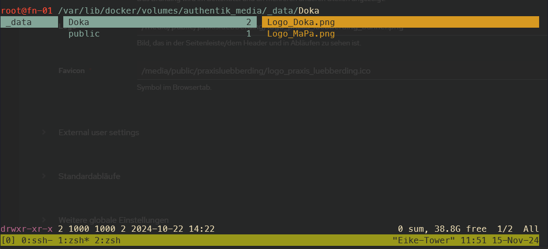Select the Logo_MaPa.png file
548x249 pixels.
tap(301, 34)
